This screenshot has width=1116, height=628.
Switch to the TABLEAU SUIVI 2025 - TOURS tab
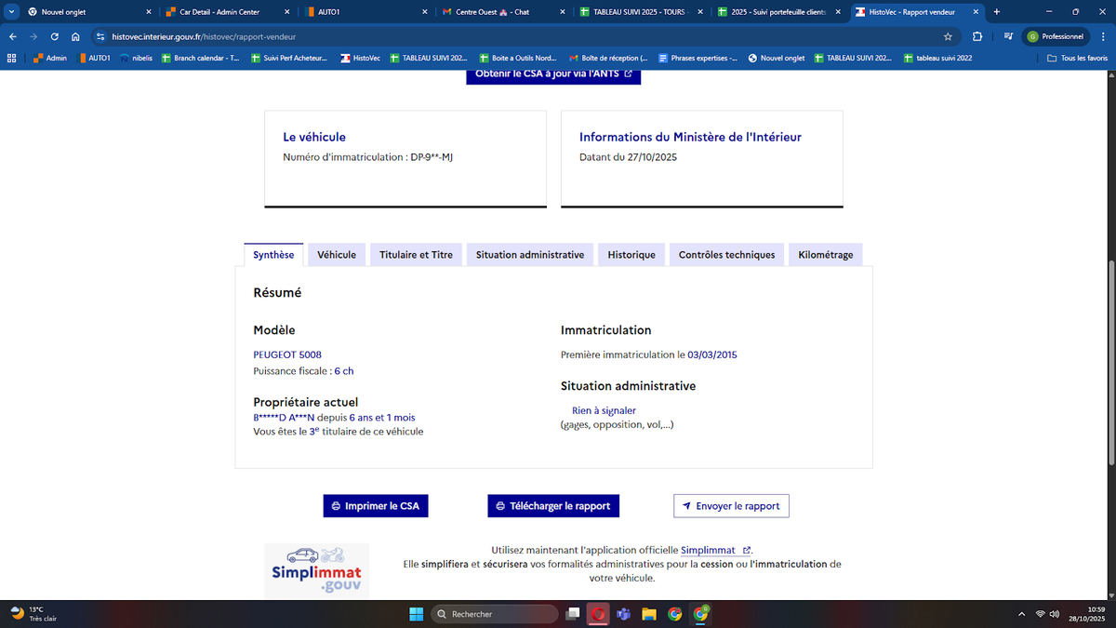tap(640, 12)
